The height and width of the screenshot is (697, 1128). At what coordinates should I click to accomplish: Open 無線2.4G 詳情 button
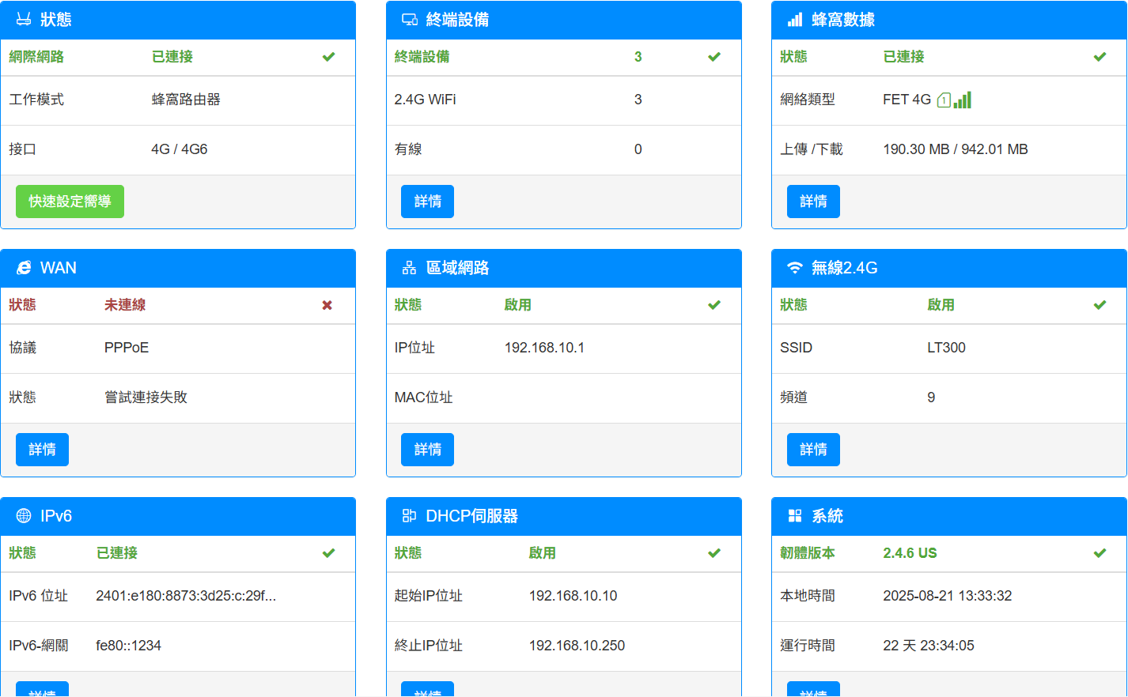click(x=813, y=450)
